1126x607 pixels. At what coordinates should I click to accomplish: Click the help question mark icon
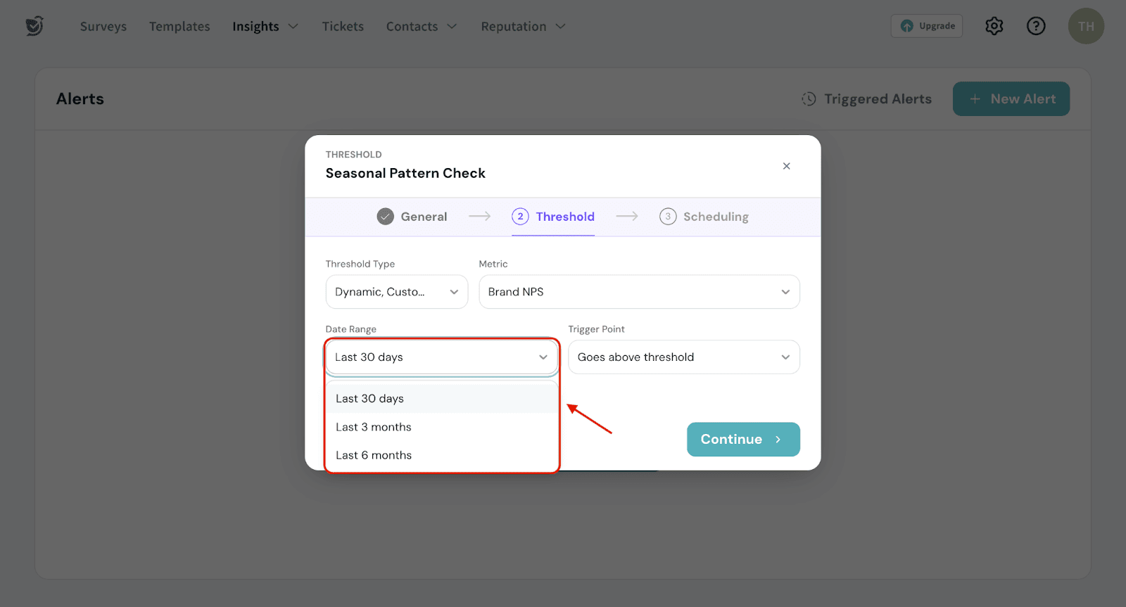(x=1035, y=26)
